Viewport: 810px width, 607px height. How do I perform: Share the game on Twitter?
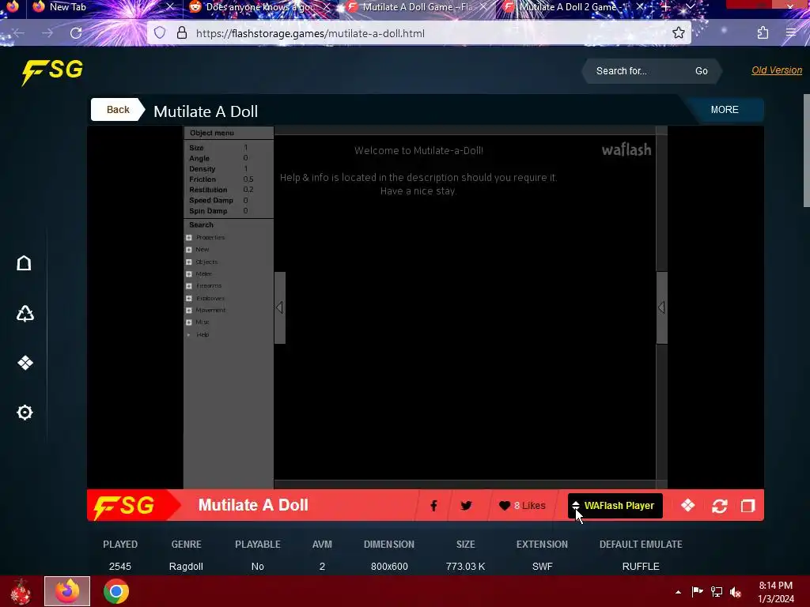tap(466, 506)
